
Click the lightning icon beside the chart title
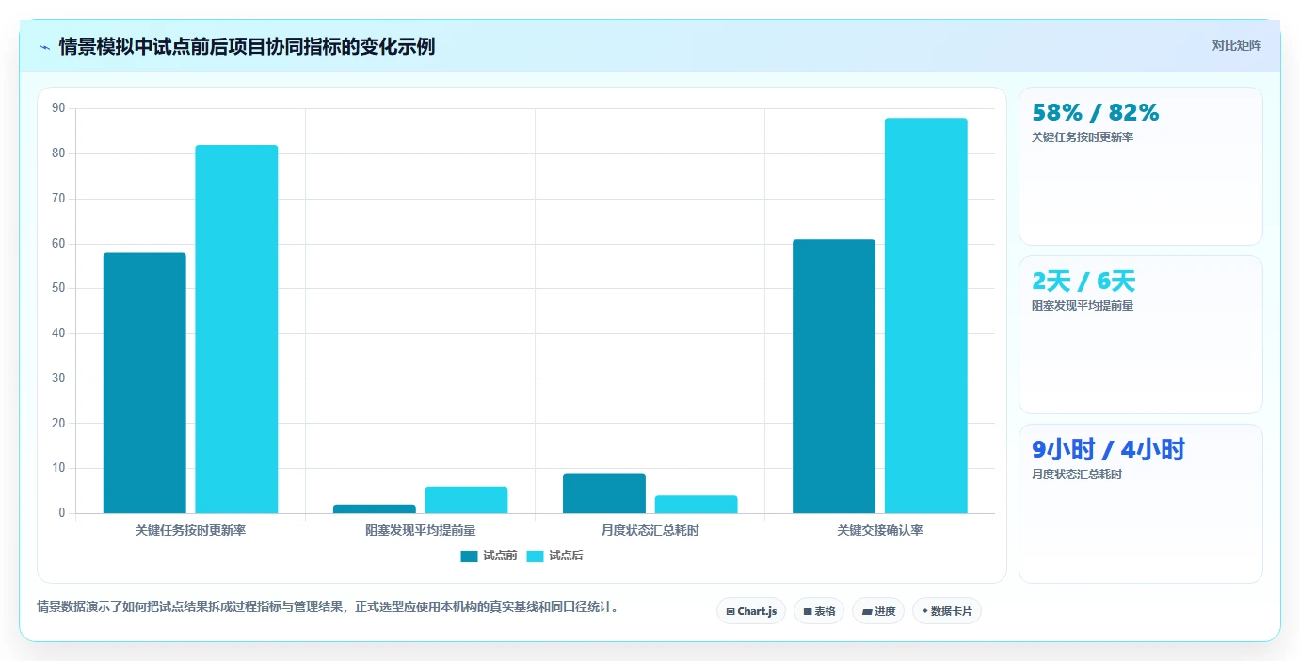(44, 47)
